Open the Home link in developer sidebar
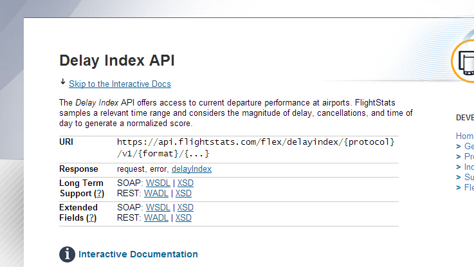This screenshot has height=267, width=474. [465, 136]
